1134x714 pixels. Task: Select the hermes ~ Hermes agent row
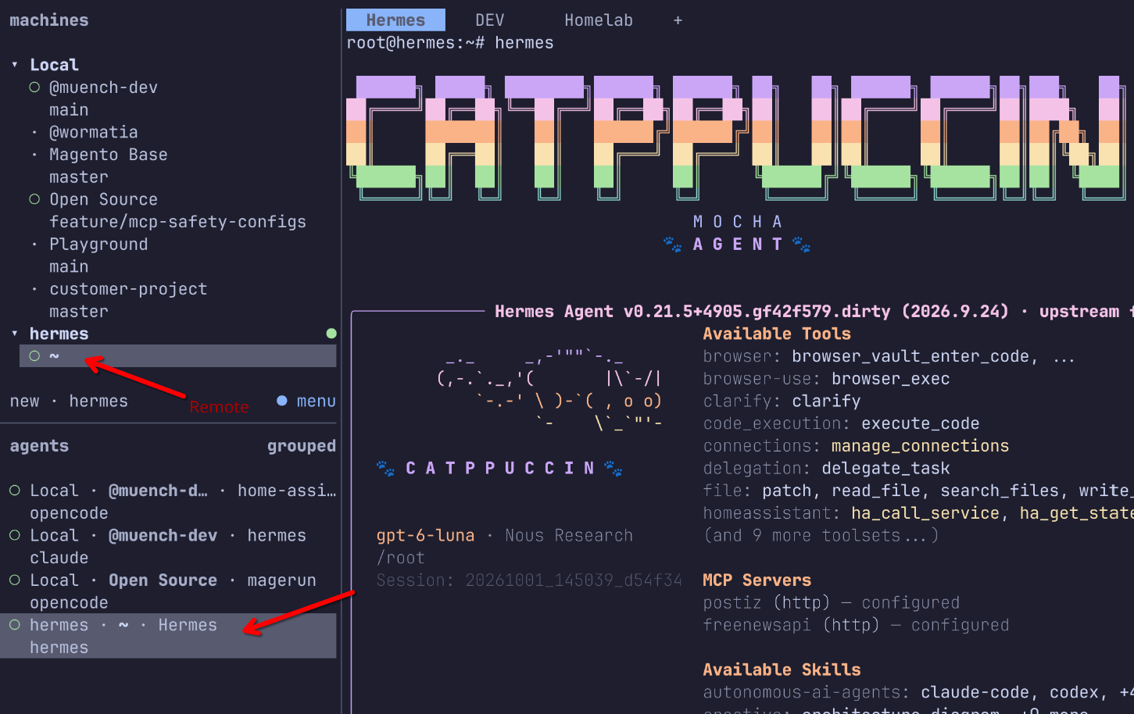click(168, 636)
